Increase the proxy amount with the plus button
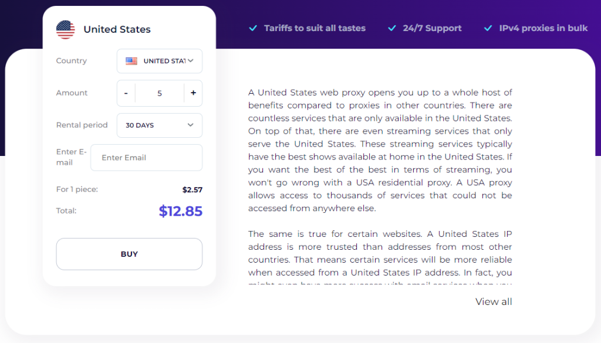Viewport: 601px width, 343px height. [193, 93]
